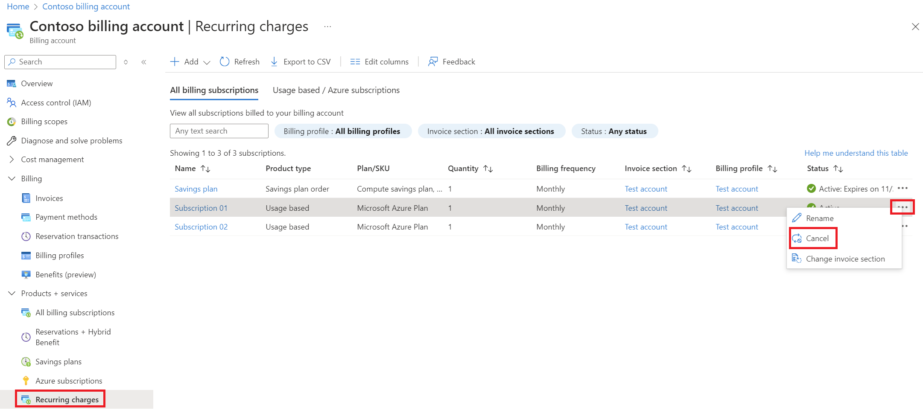Open Invoices in the Billing menu
This screenshot has height=410, width=923.
49,198
